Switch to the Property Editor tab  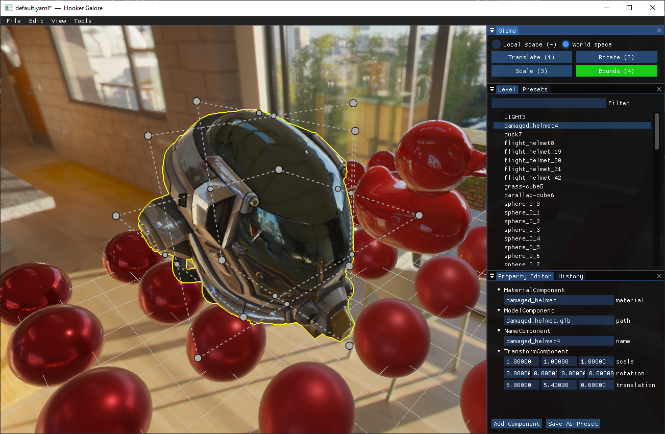point(525,276)
